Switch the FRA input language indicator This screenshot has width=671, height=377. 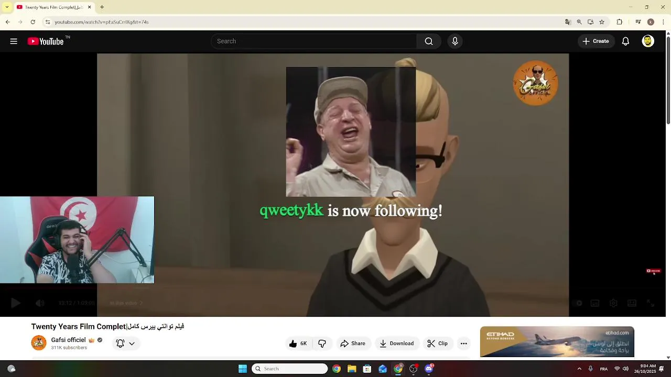click(604, 369)
